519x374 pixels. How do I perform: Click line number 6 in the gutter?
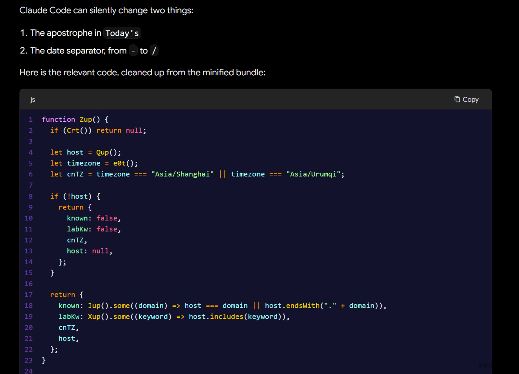click(31, 174)
